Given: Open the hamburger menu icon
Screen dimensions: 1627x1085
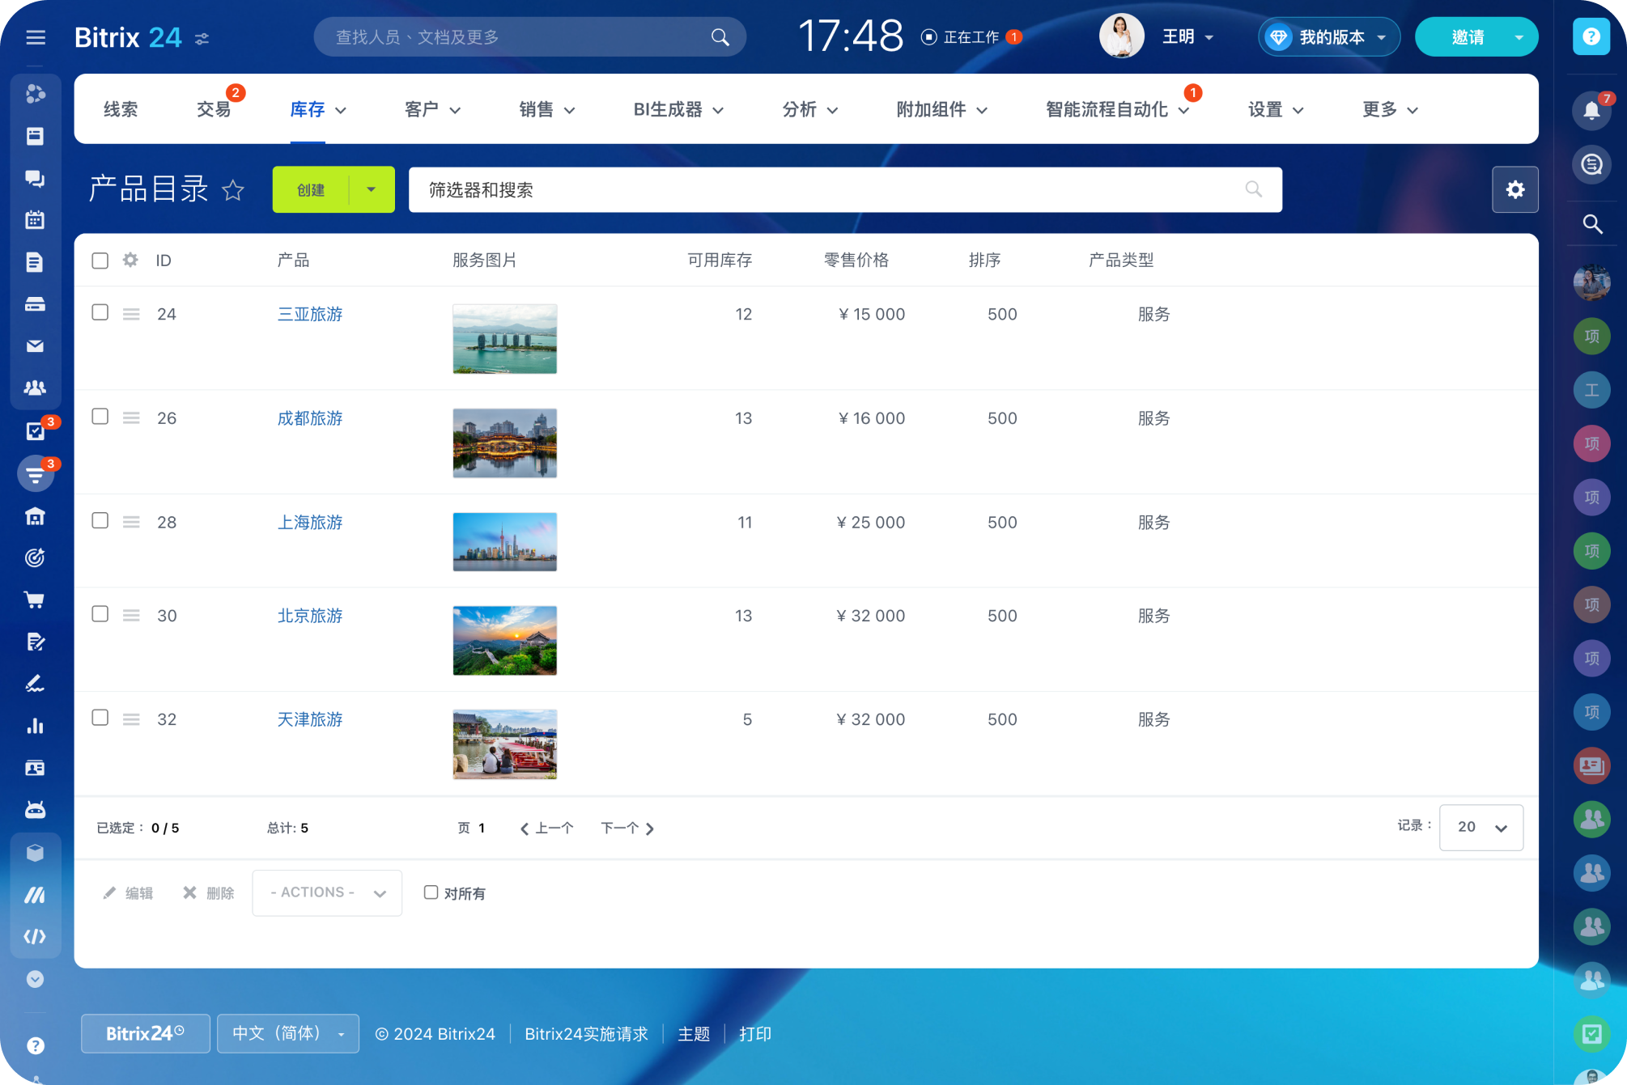Looking at the screenshot, I should coord(35,37).
